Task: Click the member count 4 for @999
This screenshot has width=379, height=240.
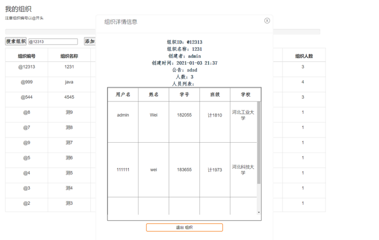Action: tap(302, 82)
